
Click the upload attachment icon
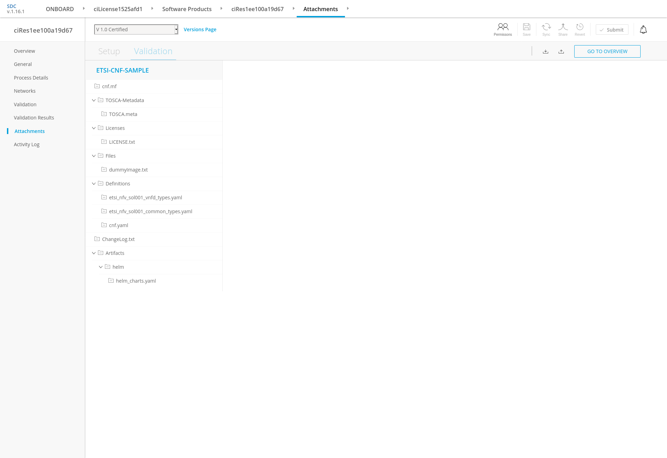tap(561, 51)
